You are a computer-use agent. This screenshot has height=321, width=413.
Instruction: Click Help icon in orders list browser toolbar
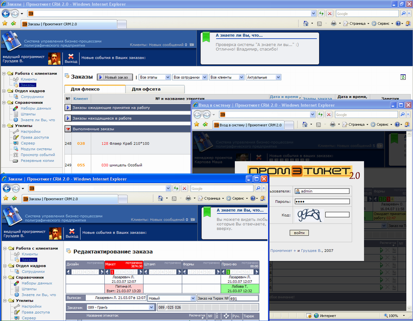(398, 23)
